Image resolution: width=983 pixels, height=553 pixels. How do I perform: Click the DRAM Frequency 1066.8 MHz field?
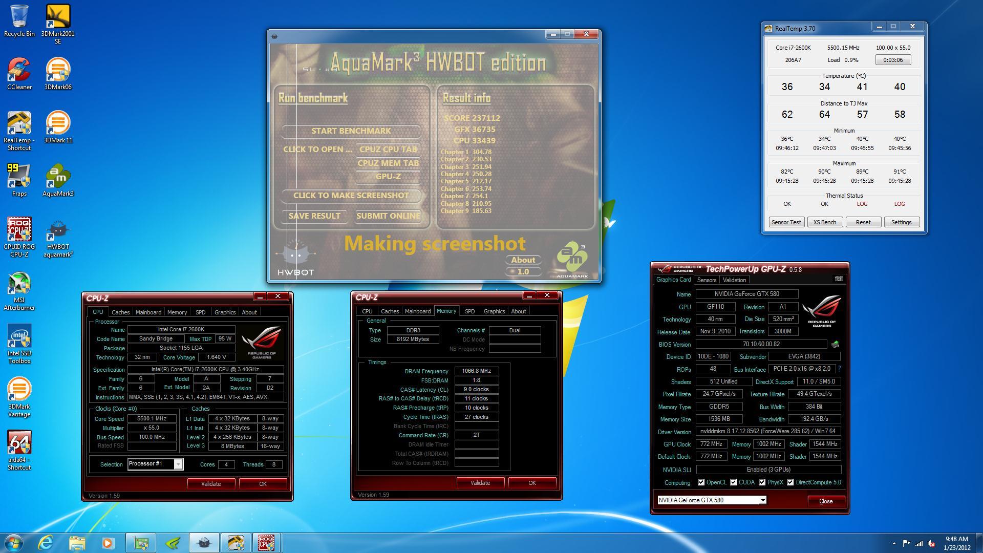(x=476, y=371)
